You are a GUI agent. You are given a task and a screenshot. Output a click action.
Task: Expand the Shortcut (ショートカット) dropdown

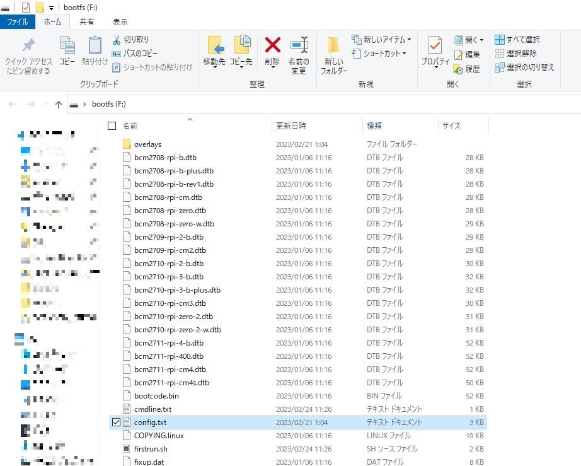[x=404, y=54]
